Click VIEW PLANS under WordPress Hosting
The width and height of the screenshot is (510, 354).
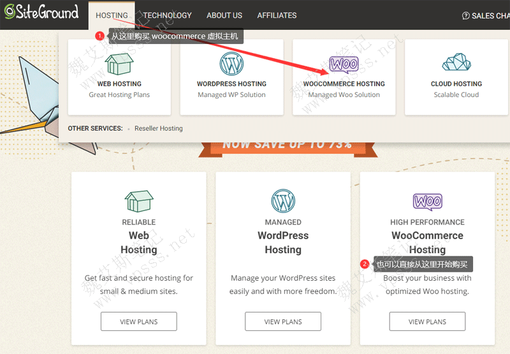(283, 321)
